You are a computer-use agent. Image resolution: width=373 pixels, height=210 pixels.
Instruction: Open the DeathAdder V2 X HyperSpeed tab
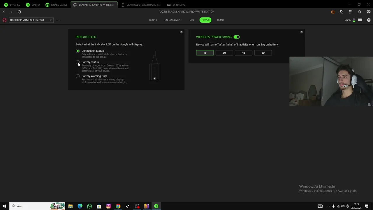[141, 5]
